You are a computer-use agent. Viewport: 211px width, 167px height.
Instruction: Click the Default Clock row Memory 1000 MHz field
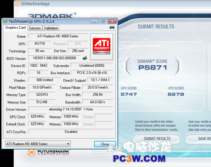tap(71, 124)
